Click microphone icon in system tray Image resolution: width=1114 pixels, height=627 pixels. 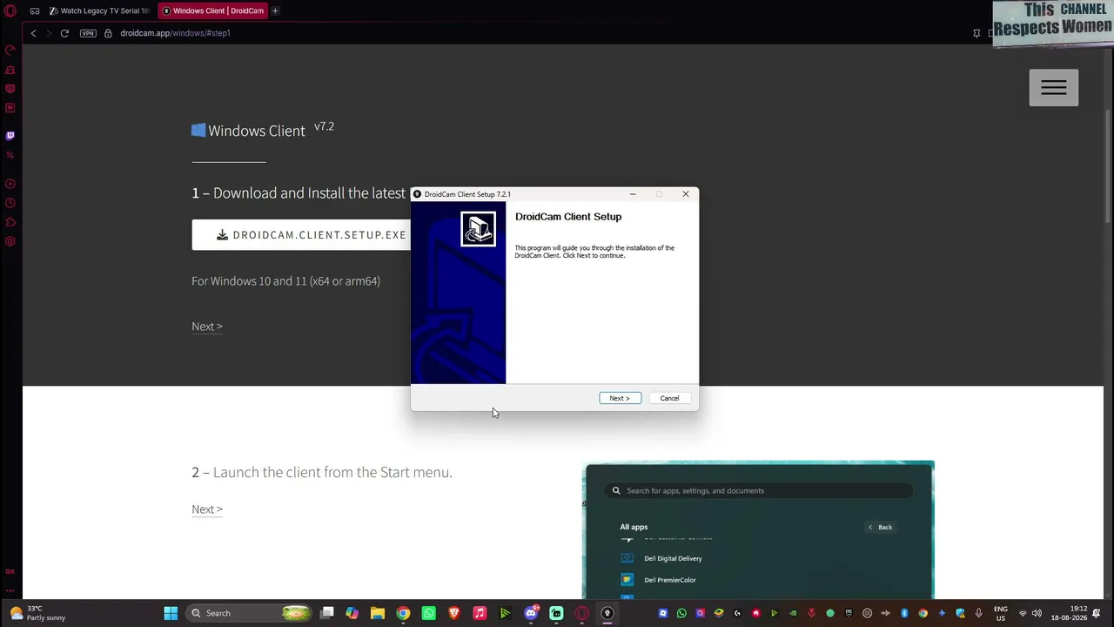pos(979,613)
